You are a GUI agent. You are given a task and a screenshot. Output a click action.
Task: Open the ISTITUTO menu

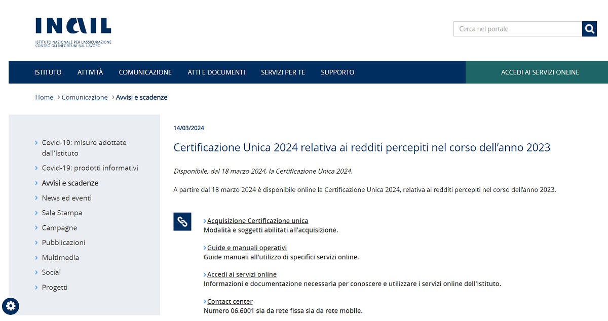[48, 72]
